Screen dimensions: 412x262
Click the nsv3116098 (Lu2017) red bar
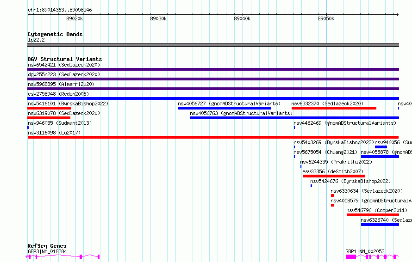coord(213,137)
